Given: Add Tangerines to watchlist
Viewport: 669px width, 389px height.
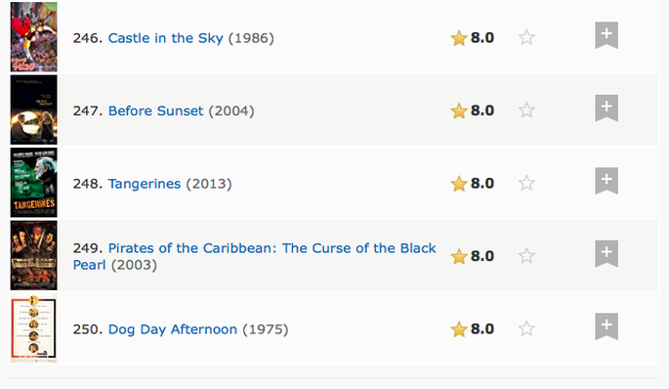Looking at the screenshot, I should [606, 181].
